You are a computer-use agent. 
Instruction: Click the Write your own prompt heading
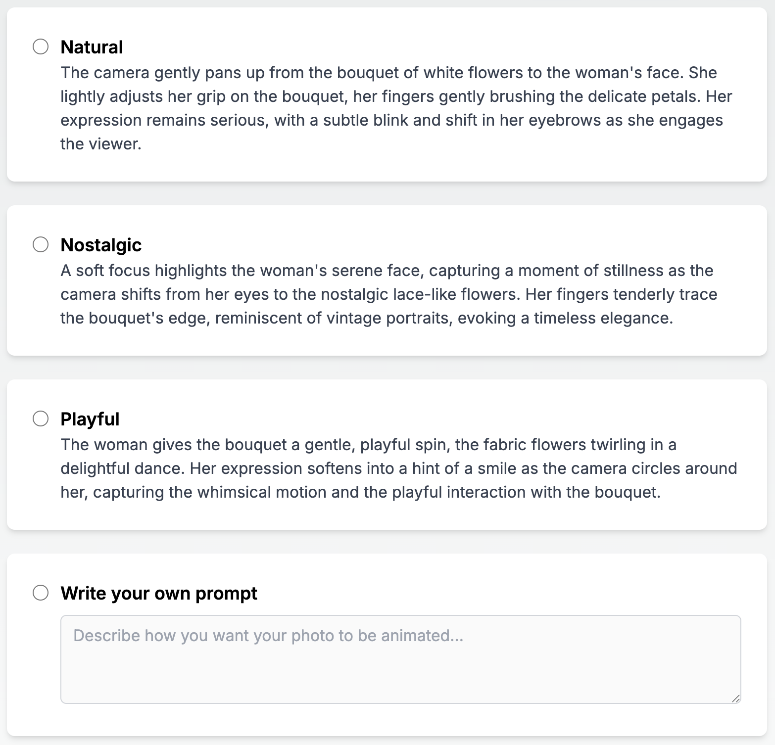tap(159, 593)
